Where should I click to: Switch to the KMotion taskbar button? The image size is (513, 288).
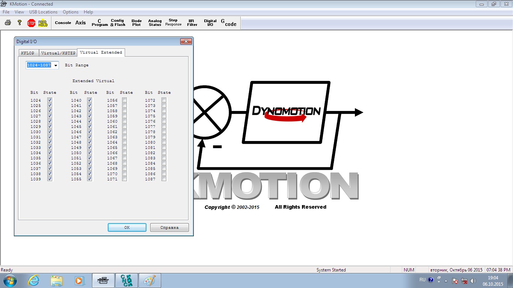(x=103, y=280)
